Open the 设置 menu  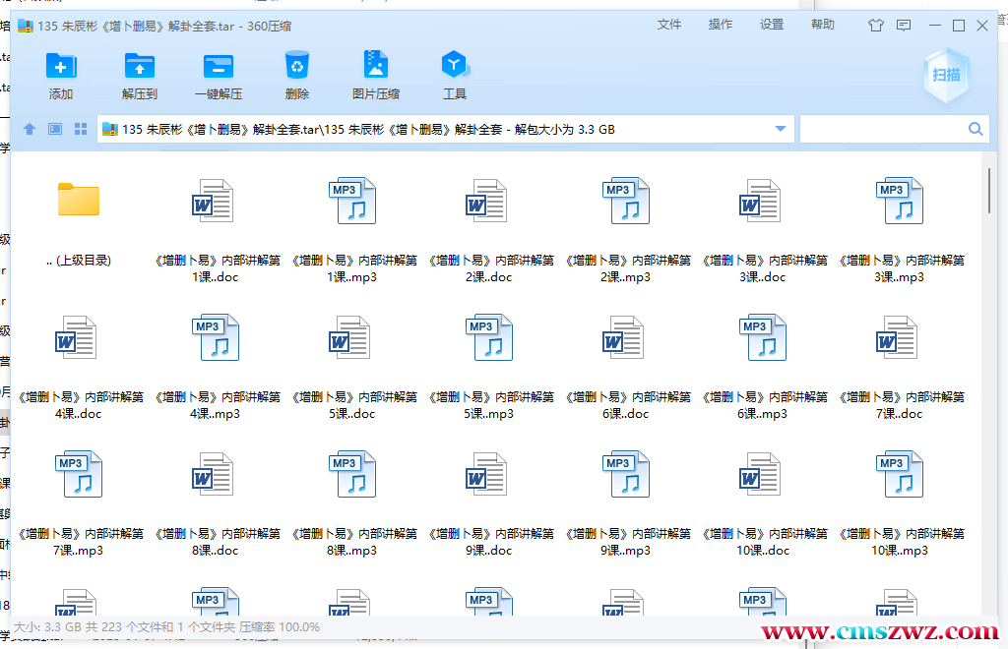tap(772, 25)
